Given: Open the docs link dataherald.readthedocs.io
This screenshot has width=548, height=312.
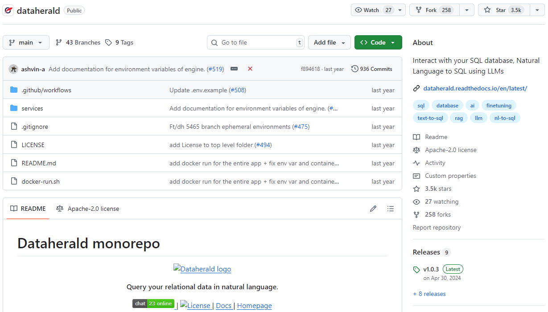Looking at the screenshot, I should [474, 88].
